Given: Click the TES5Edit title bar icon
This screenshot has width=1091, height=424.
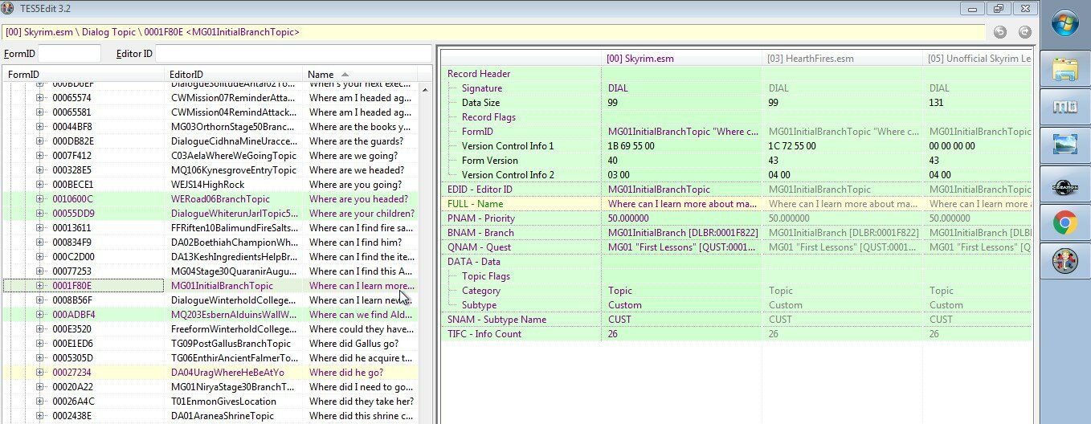Looking at the screenshot, I should (8, 8).
